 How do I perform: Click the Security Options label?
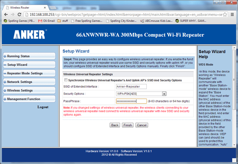click(75, 94)
